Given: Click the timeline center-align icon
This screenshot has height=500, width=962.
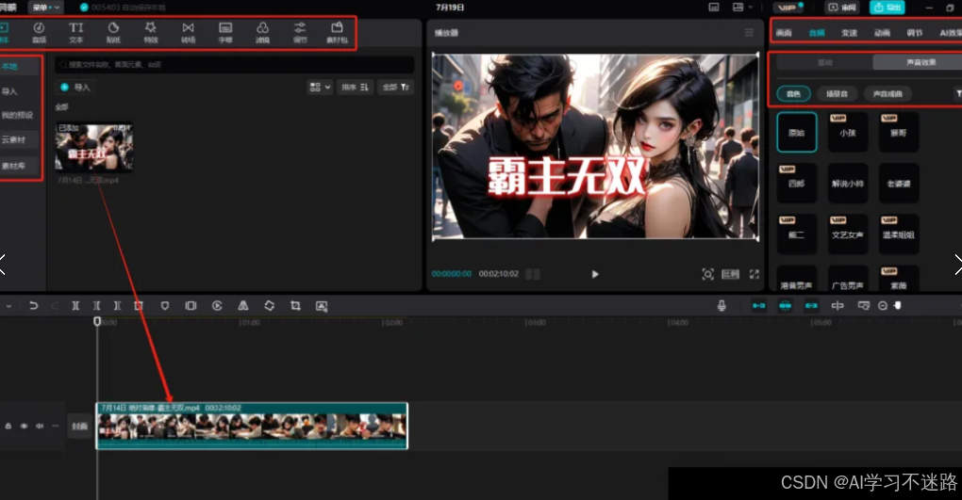Looking at the screenshot, I should 838,305.
